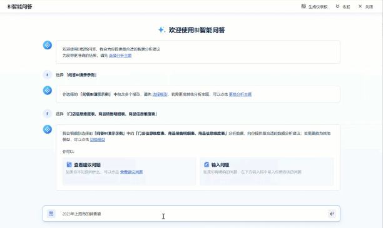The height and width of the screenshot is (228, 383).
Task: Collapse the panel with 收起 button
Action: click(343, 7)
